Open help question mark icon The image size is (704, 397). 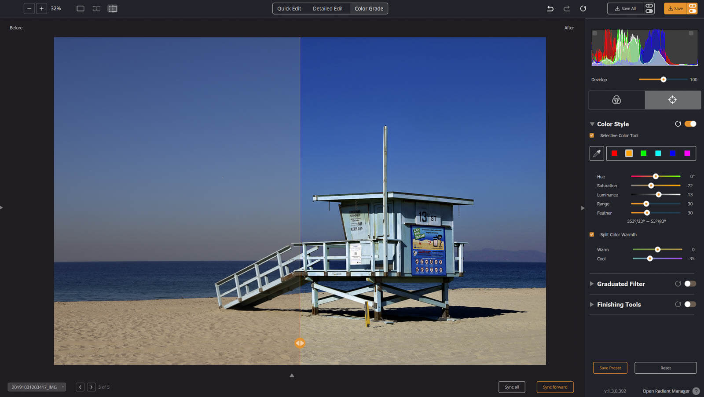(x=696, y=391)
